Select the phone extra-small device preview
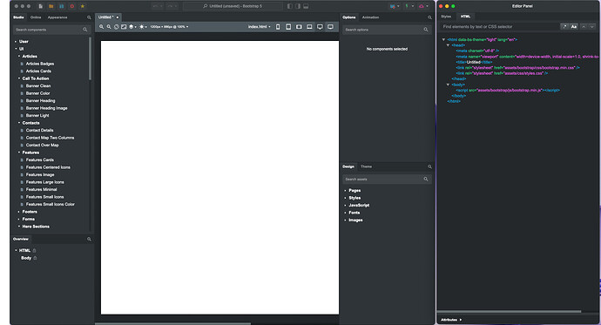 click(x=278, y=27)
